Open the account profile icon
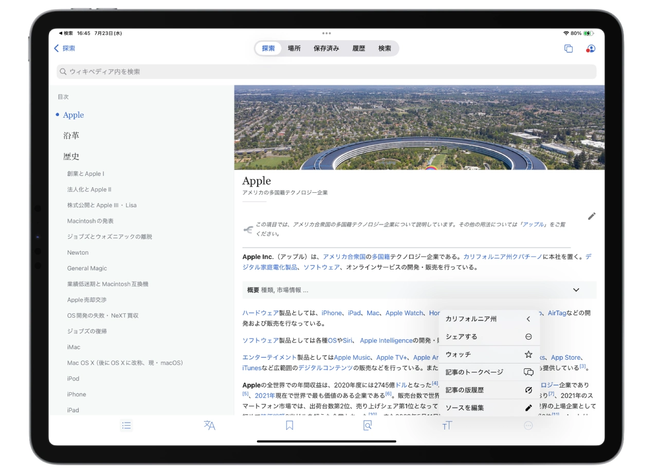The image size is (658, 475). point(591,48)
